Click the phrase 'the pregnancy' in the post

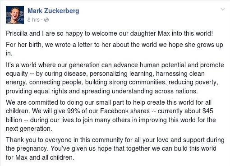(27, 148)
